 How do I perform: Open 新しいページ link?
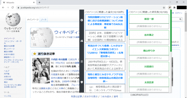coord(9,49)
